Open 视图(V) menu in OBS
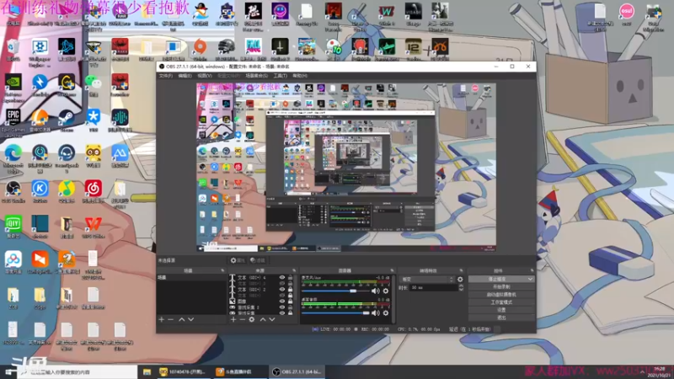The height and width of the screenshot is (379, 674). coord(205,76)
